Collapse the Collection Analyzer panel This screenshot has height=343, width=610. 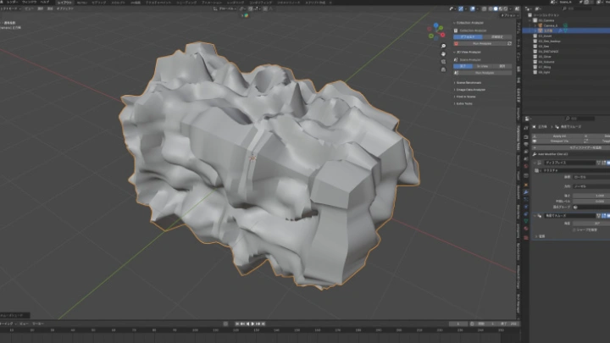(469, 23)
